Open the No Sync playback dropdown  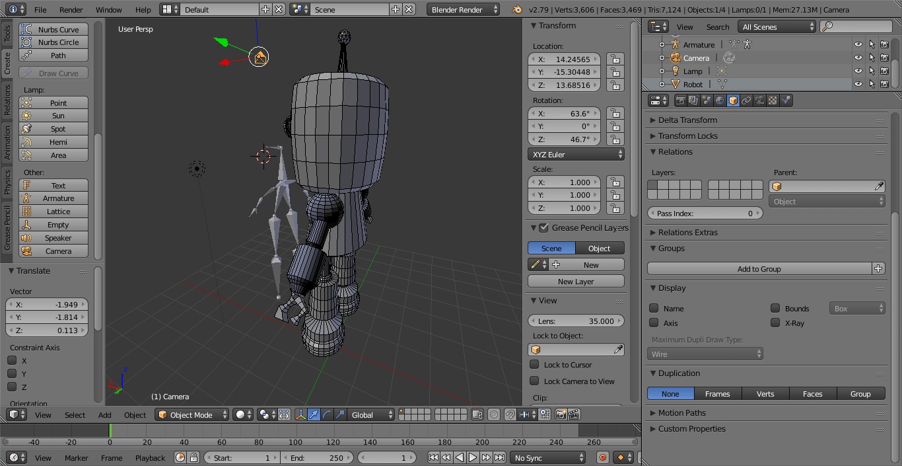click(x=547, y=457)
